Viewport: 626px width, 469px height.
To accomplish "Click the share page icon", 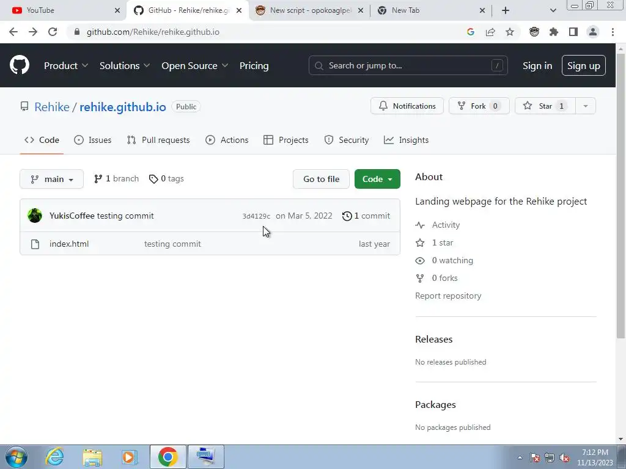I will (490, 32).
